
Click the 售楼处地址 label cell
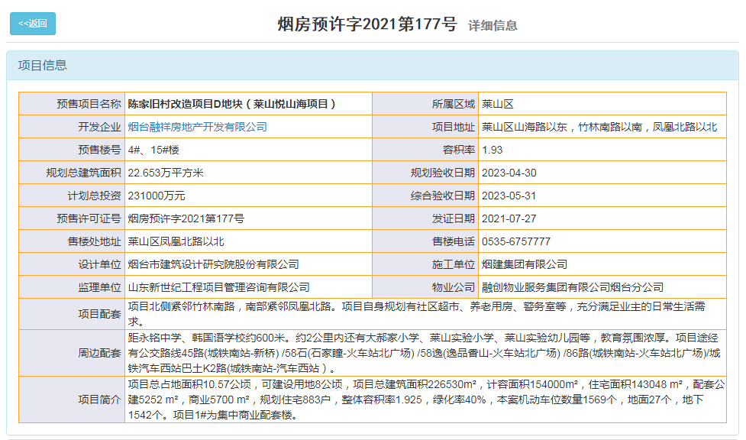click(72, 241)
